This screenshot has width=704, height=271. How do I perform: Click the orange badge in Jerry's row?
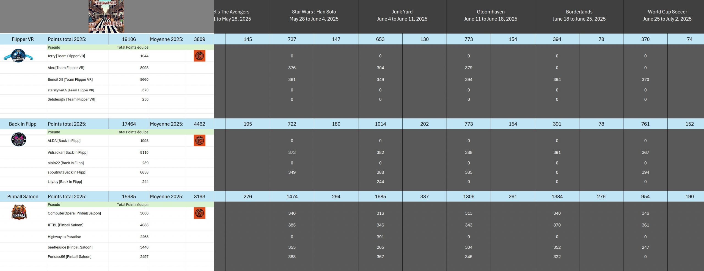pos(199,56)
